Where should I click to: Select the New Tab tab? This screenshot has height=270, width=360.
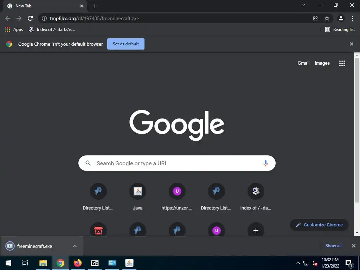click(45, 6)
